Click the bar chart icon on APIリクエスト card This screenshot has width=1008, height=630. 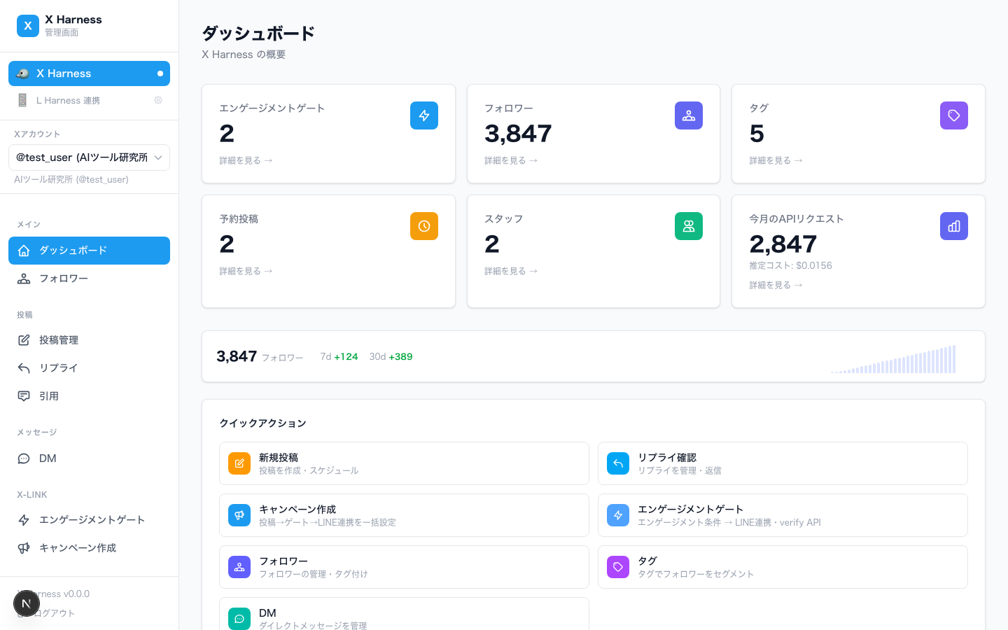pyautogui.click(x=953, y=226)
